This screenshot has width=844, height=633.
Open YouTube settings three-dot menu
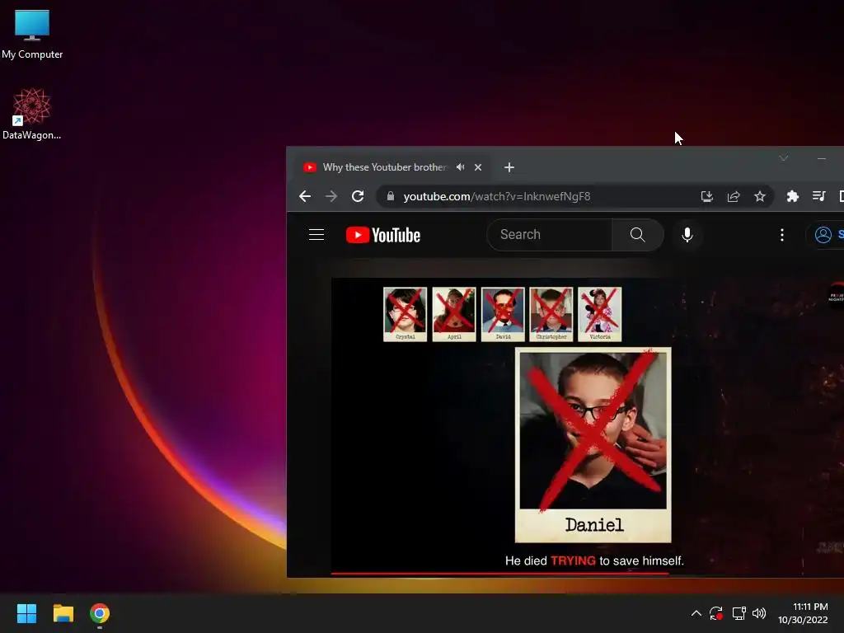(x=782, y=235)
